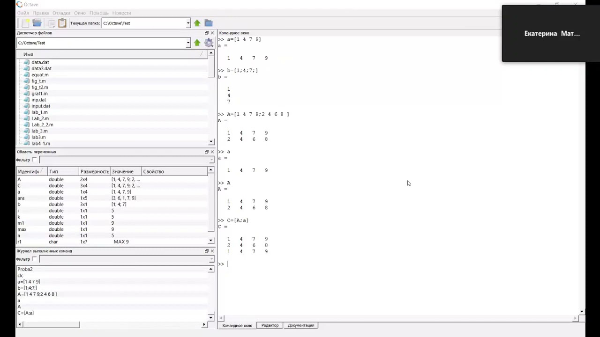Enable the workspace variables filter checkbox
600x337 pixels.
coord(34,160)
